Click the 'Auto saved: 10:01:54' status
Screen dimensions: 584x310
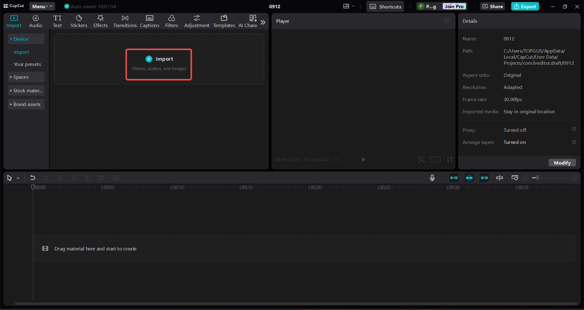(90, 6)
